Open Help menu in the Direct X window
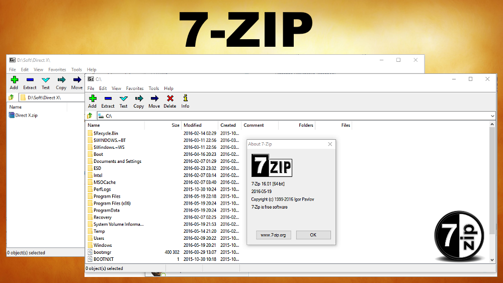The width and height of the screenshot is (503, 283). [x=92, y=69]
